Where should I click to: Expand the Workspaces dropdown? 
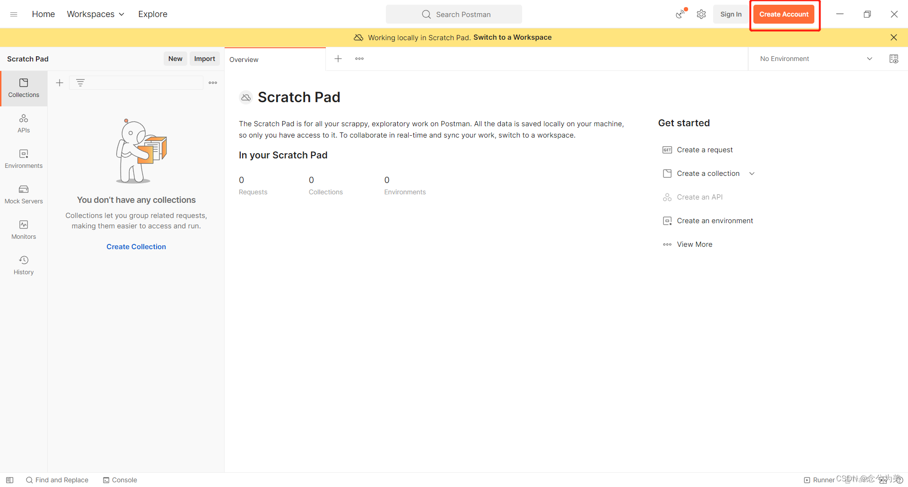point(96,14)
